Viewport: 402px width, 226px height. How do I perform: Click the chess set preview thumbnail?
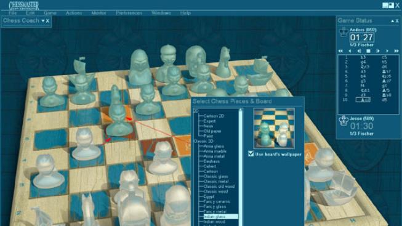pyautogui.click(x=274, y=128)
